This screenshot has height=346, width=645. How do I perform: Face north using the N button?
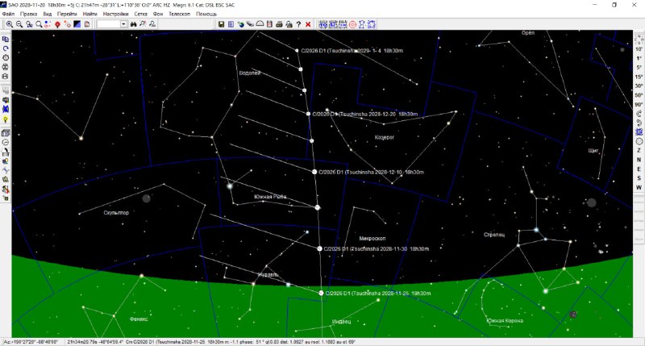point(639,160)
